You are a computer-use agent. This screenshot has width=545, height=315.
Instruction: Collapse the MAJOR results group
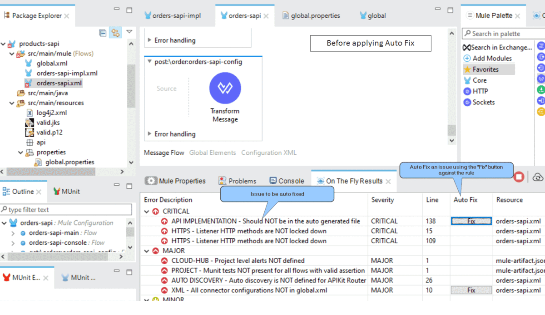[147, 251]
